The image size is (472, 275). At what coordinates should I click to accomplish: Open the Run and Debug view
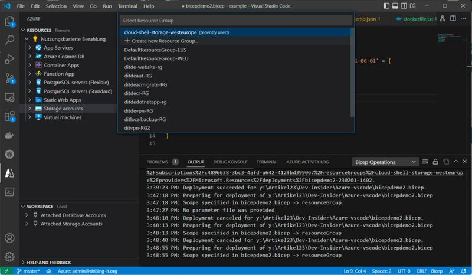click(9, 59)
